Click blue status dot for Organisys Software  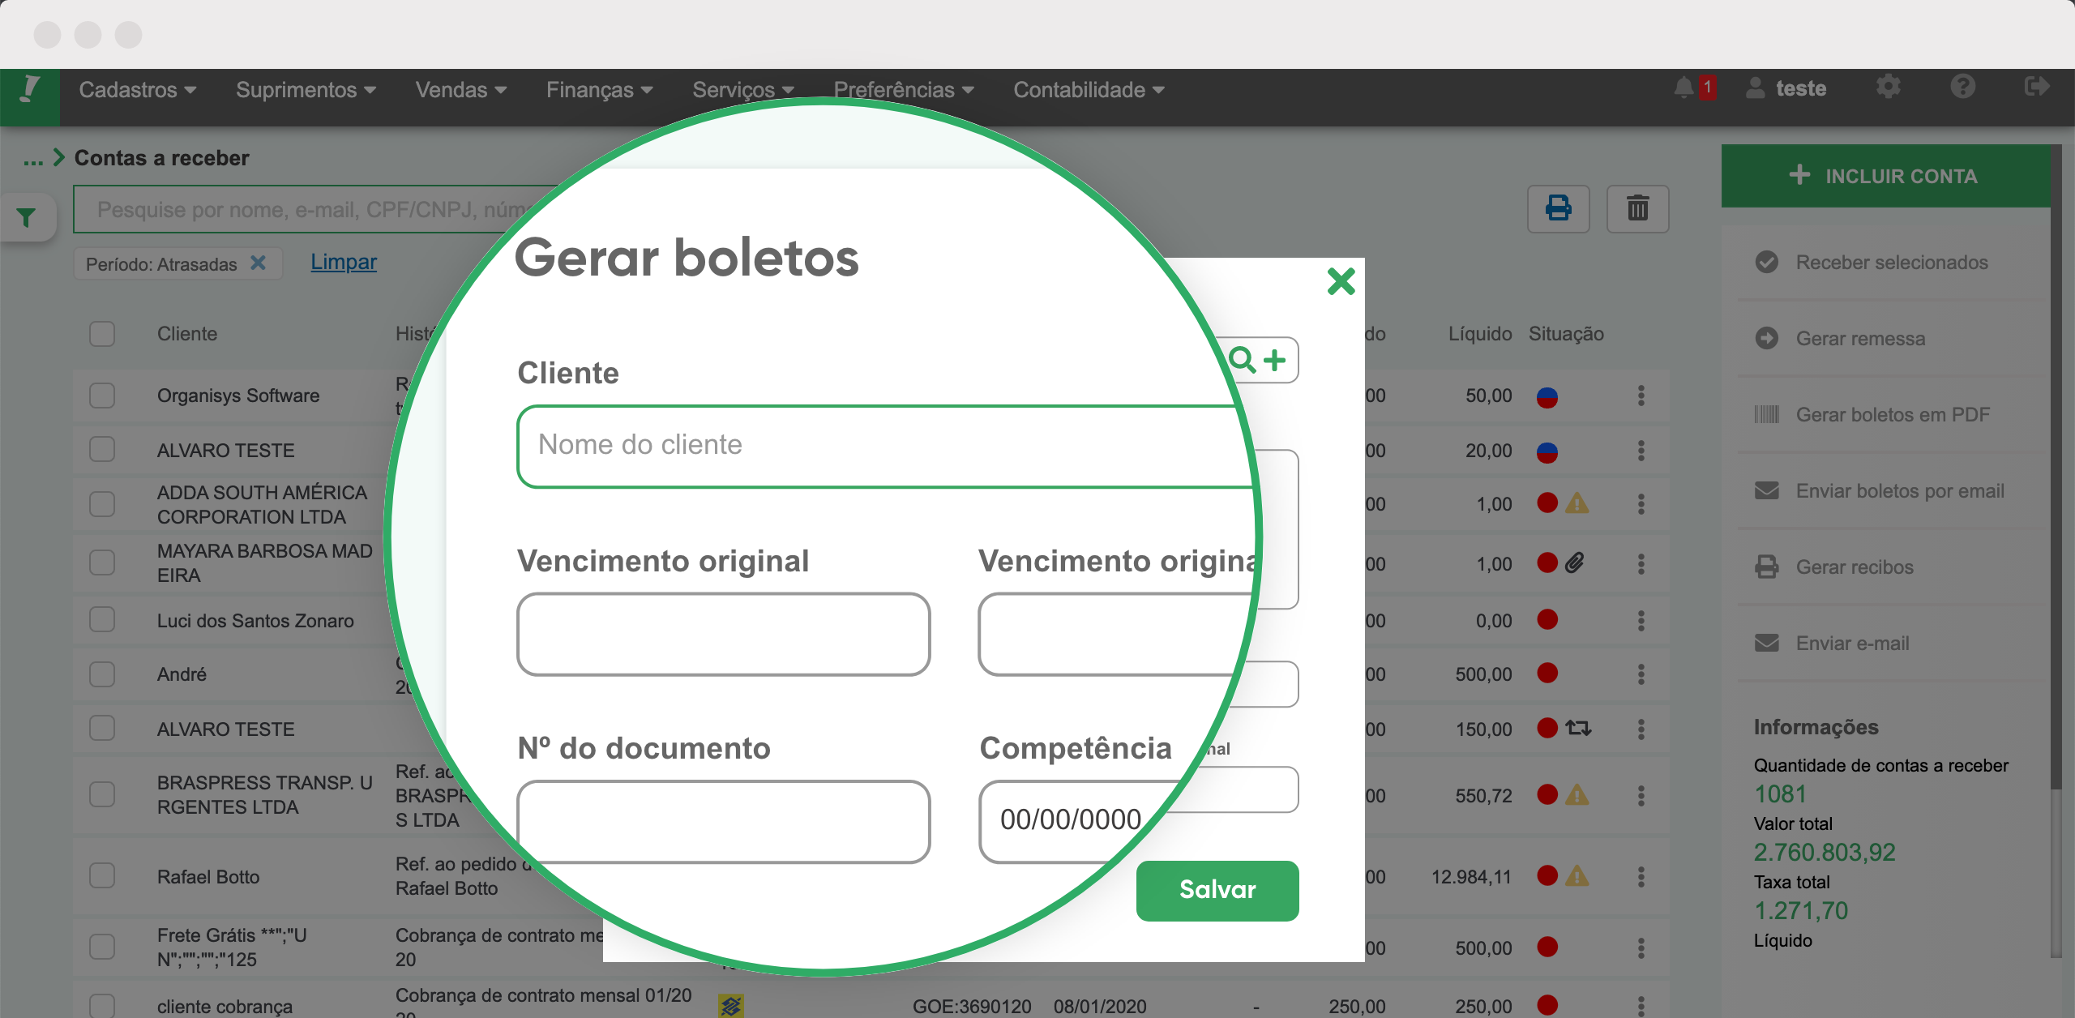(1547, 397)
